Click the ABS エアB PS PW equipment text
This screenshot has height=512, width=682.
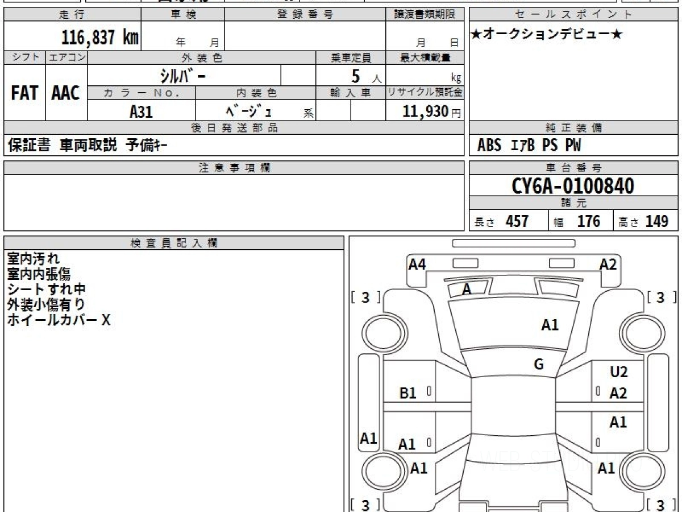(529, 146)
